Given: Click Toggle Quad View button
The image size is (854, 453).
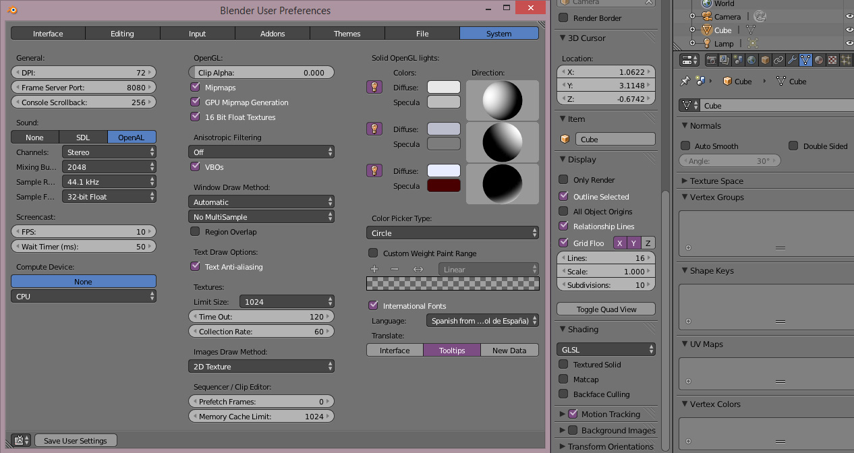Looking at the screenshot, I should coord(606,309).
